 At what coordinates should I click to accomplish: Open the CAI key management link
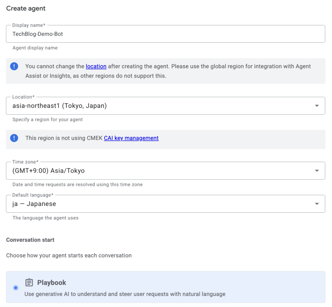pyautogui.click(x=131, y=138)
